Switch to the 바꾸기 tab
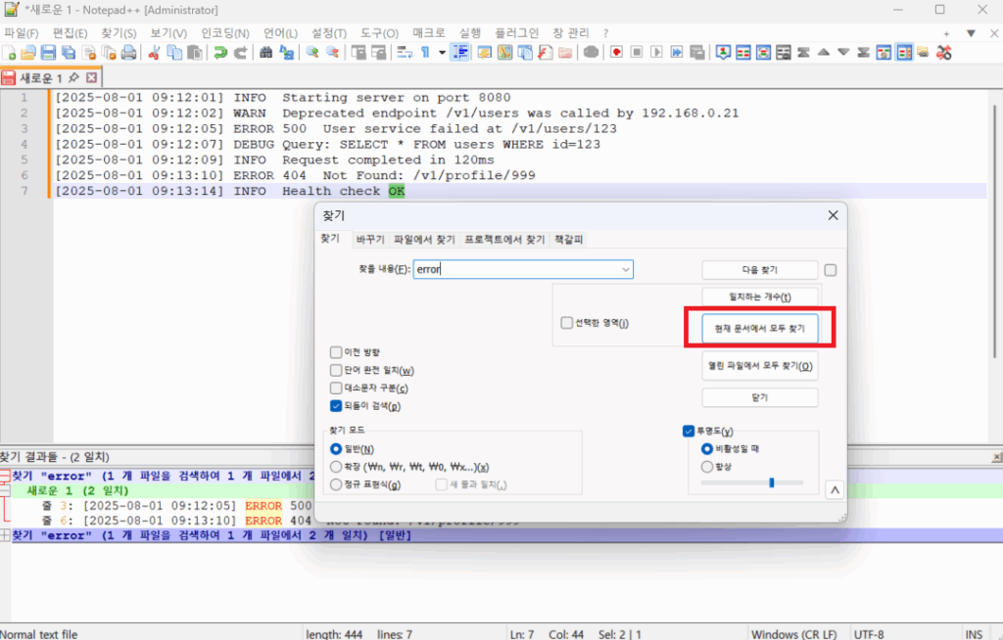1003x640 pixels. 370,240
